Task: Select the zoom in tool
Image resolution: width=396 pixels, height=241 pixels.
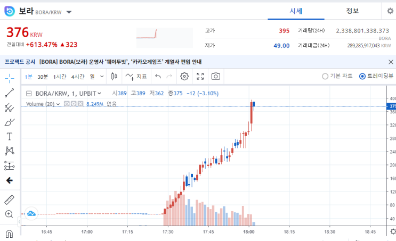Action: pos(9,214)
